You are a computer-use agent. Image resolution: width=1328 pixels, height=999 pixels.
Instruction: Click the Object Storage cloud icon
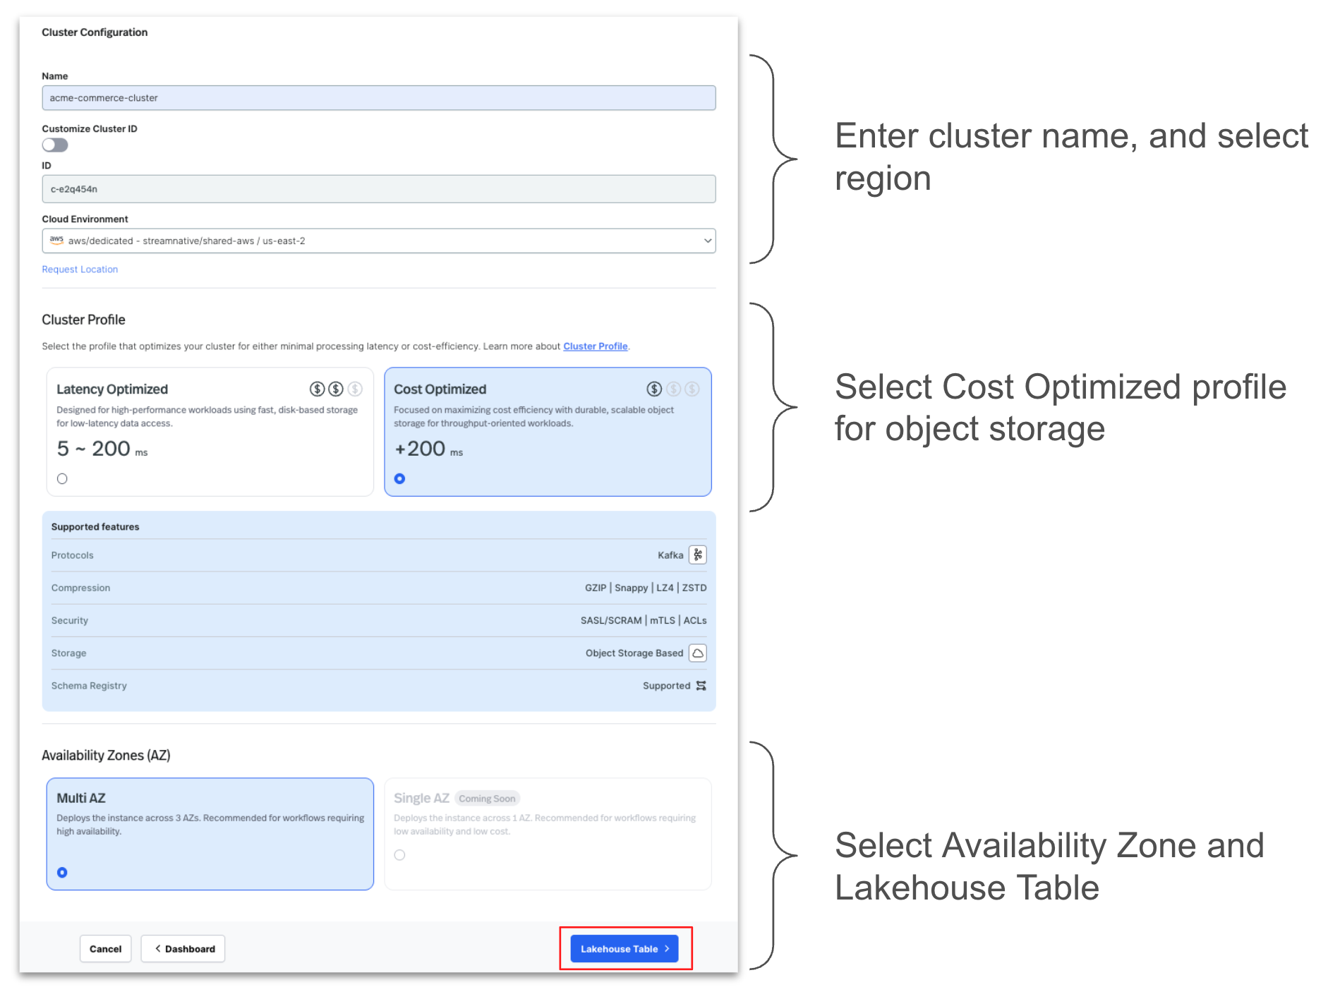click(x=697, y=653)
